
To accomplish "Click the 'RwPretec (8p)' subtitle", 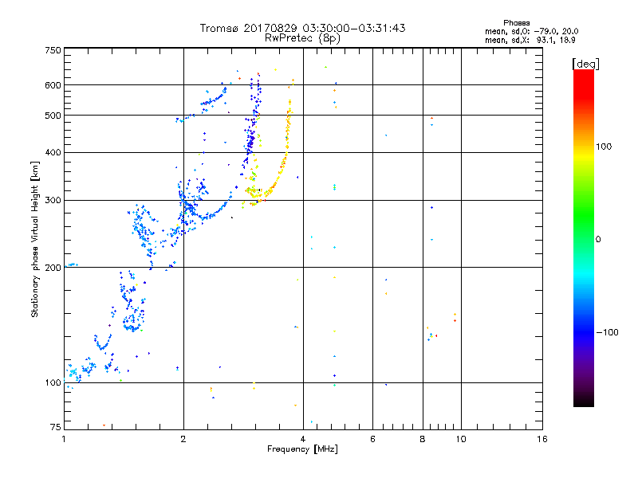I will [x=302, y=38].
